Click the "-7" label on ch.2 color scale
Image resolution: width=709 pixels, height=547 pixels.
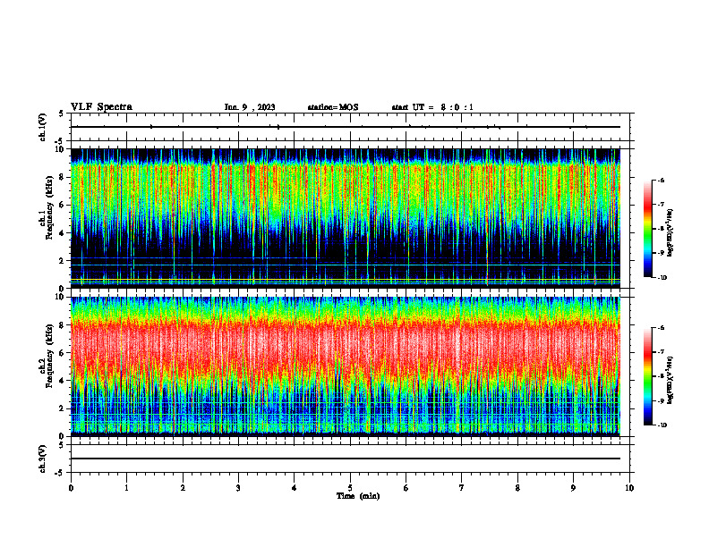coord(661,352)
